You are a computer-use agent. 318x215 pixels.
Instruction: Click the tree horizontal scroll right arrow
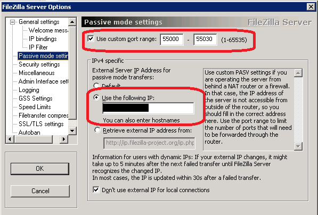pyautogui.click(x=64, y=139)
